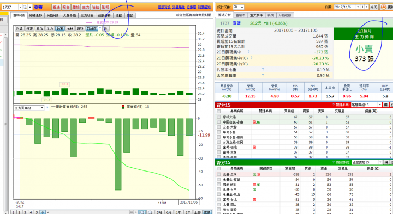Click the magnifier search icon beside 1737
This screenshot has height=214, width=393.
pos(25,7)
